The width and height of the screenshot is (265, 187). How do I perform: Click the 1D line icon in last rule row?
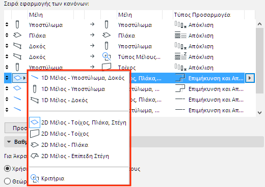(17, 109)
